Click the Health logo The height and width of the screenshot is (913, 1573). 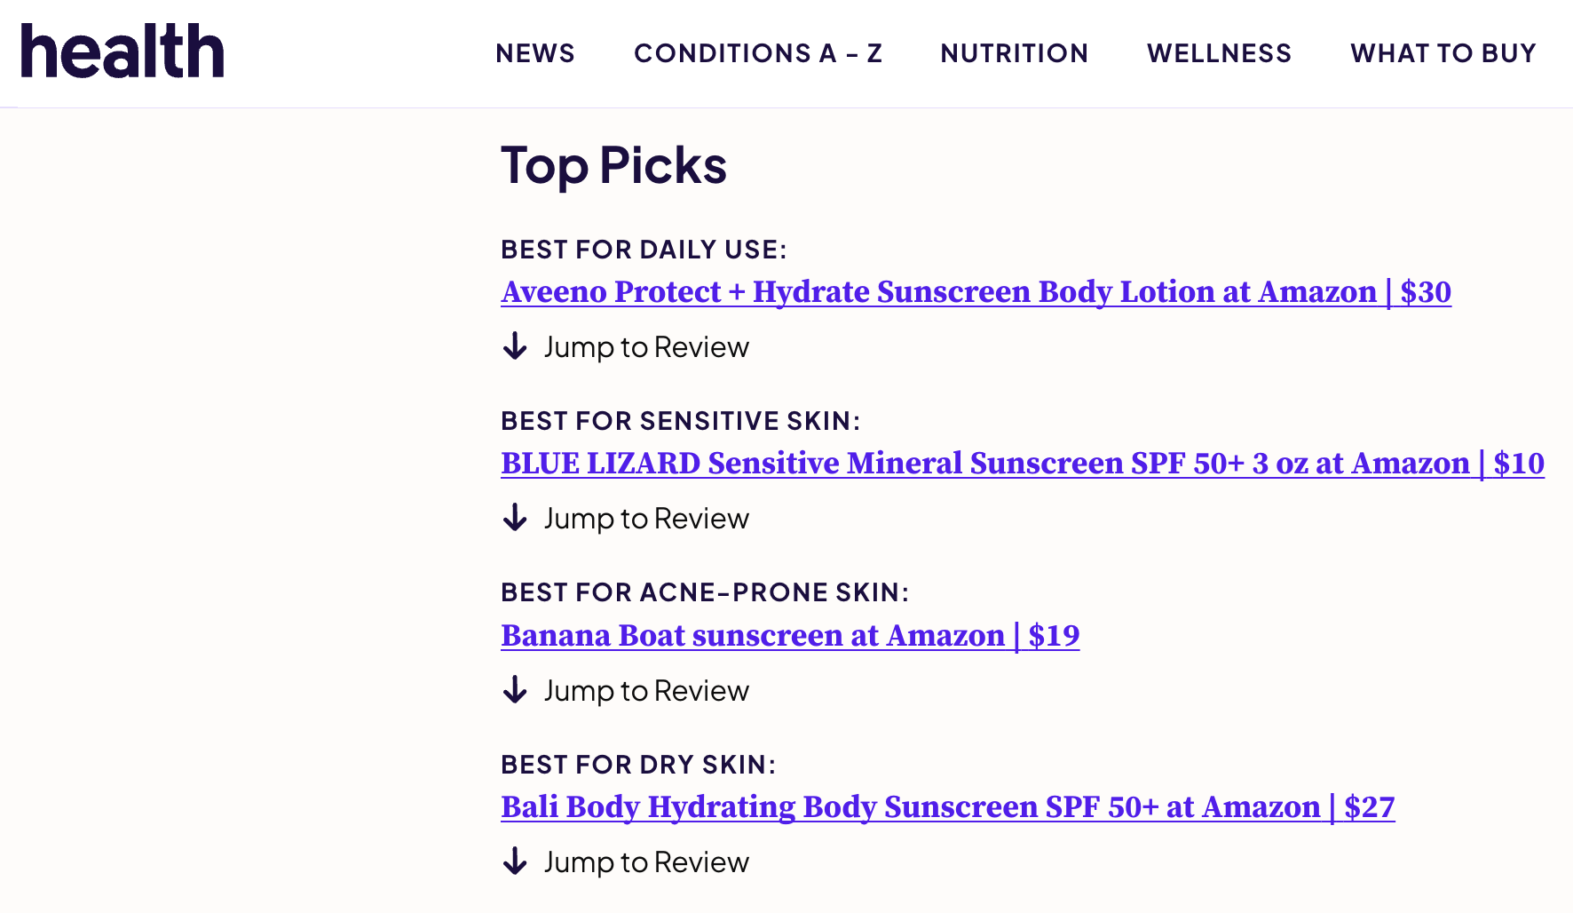click(x=123, y=52)
